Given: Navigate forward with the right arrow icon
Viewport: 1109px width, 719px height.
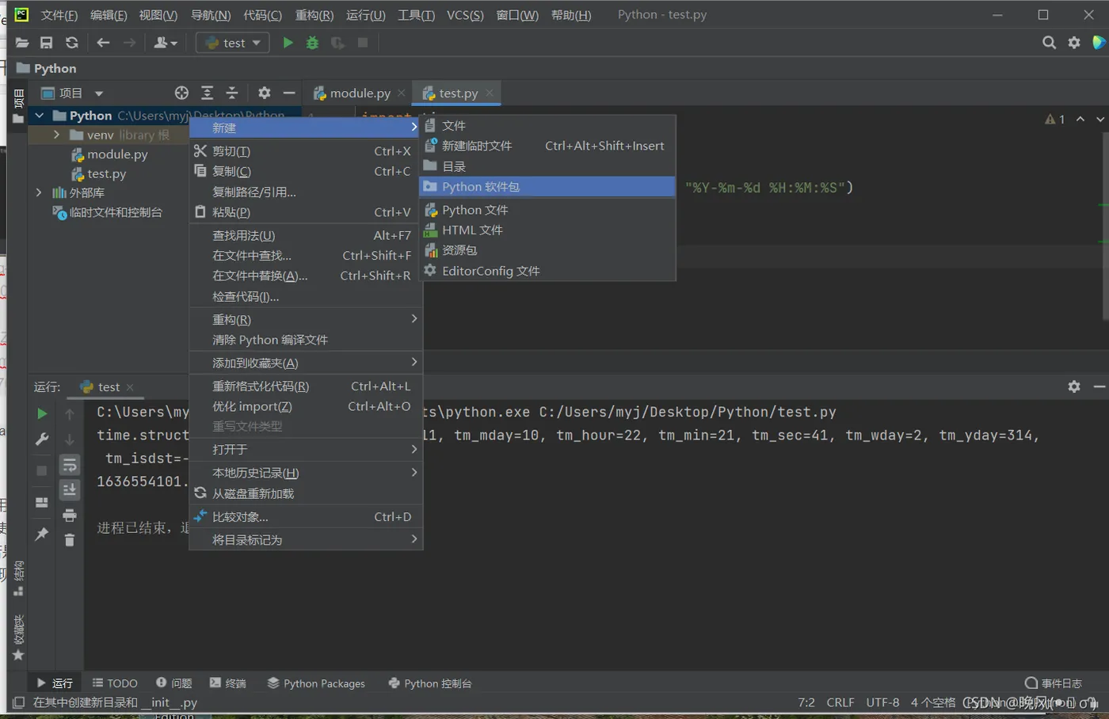Looking at the screenshot, I should [129, 43].
